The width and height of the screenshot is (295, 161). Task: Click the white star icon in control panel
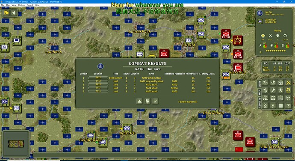coord(280,90)
